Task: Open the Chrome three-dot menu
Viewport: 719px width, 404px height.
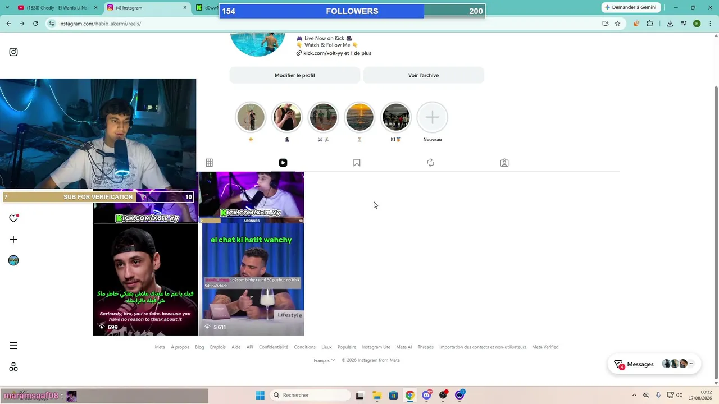Action: (x=710, y=24)
